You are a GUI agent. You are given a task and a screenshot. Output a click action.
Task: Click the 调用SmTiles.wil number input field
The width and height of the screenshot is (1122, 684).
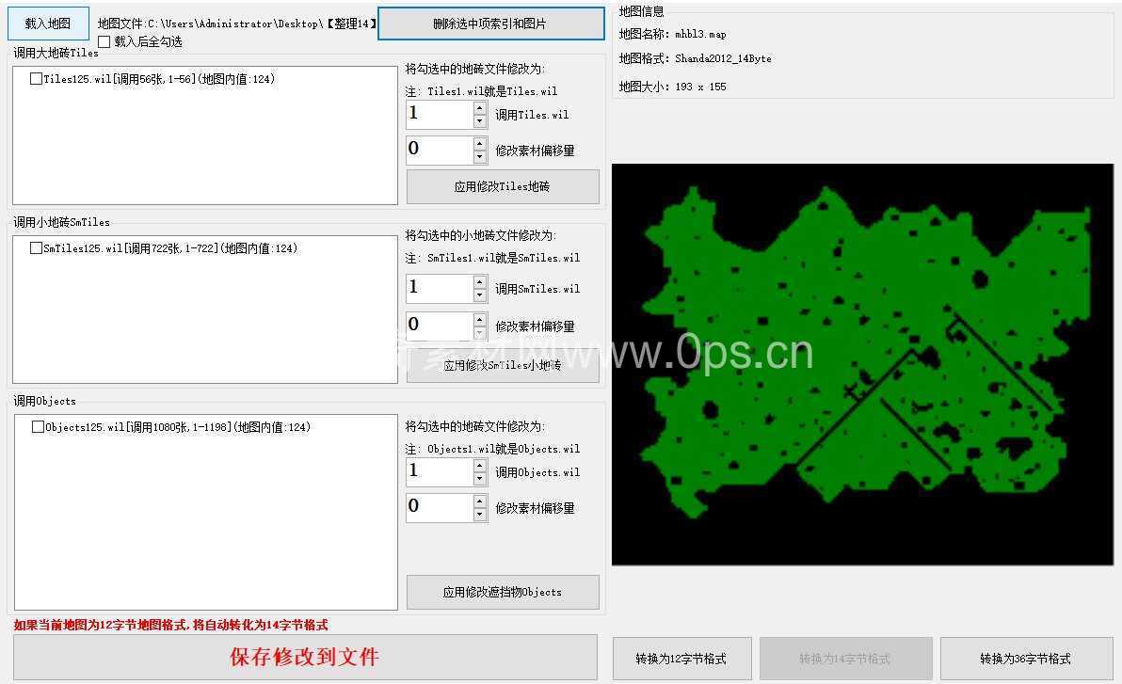pyautogui.click(x=439, y=289)
